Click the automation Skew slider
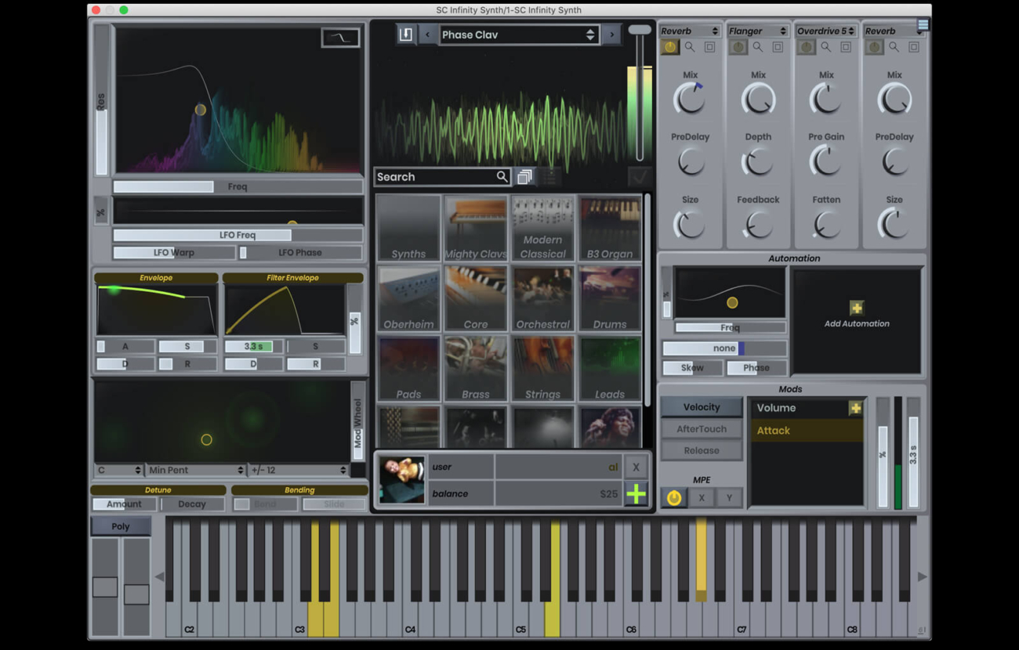 pos(692,367)
